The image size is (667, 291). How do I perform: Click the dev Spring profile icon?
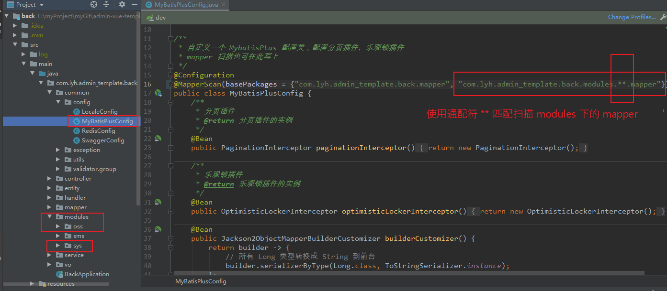click(x=150, y=17)
